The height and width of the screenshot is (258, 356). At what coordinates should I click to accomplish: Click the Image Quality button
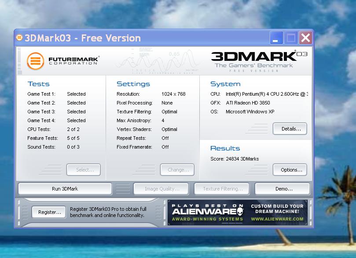(161, 189)
